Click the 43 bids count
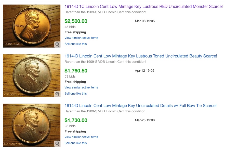The width and height of the screenshot is (225, 150). coord(70,27)
